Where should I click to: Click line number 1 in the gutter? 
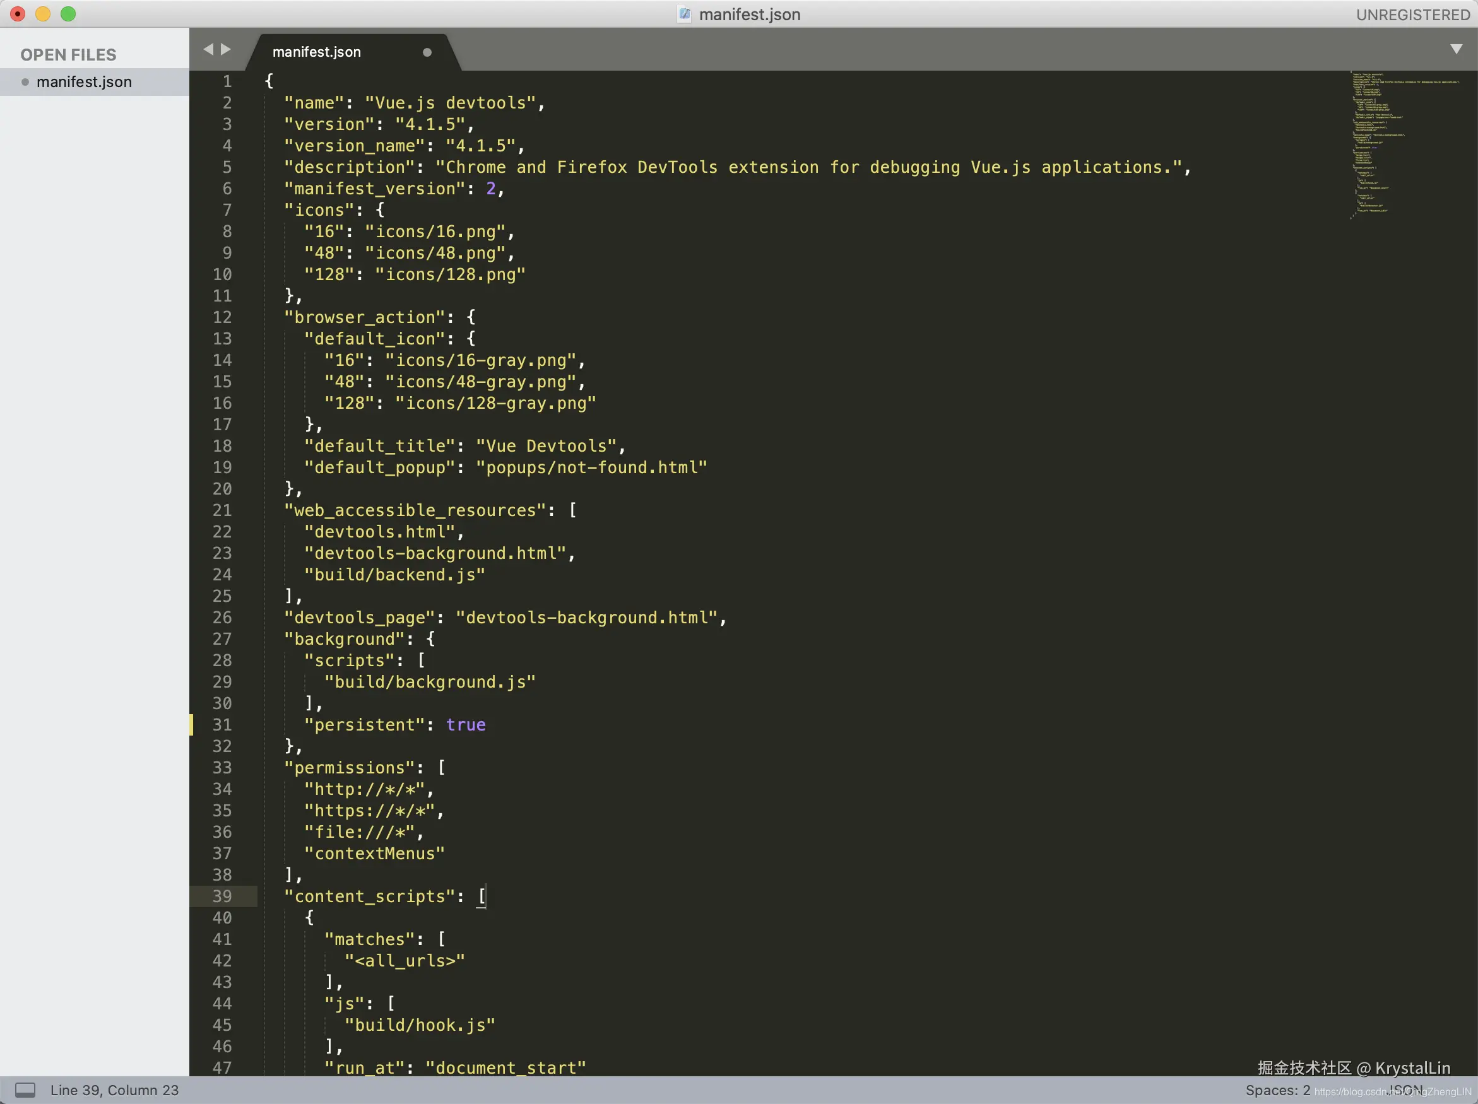tap(227, 81)
